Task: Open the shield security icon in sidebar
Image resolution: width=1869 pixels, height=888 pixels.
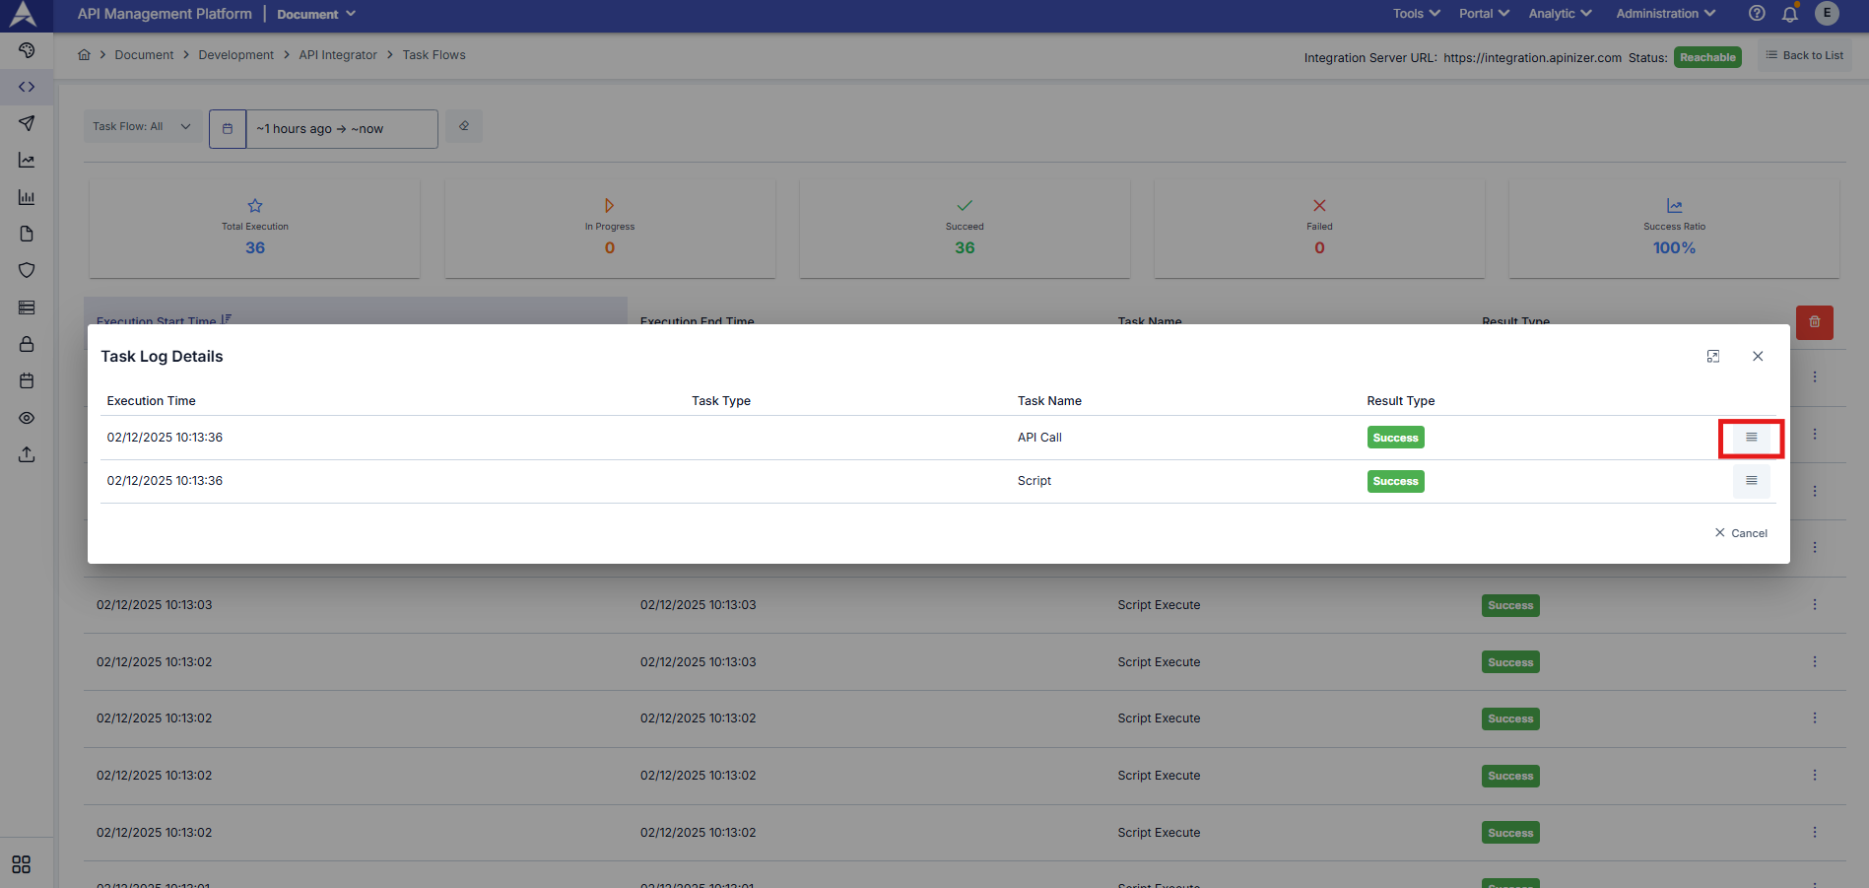Action: tap(27, 270)
